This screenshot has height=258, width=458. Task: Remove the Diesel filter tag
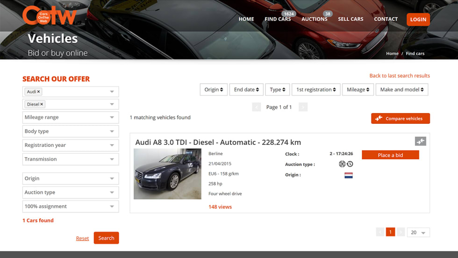(42, 104)
